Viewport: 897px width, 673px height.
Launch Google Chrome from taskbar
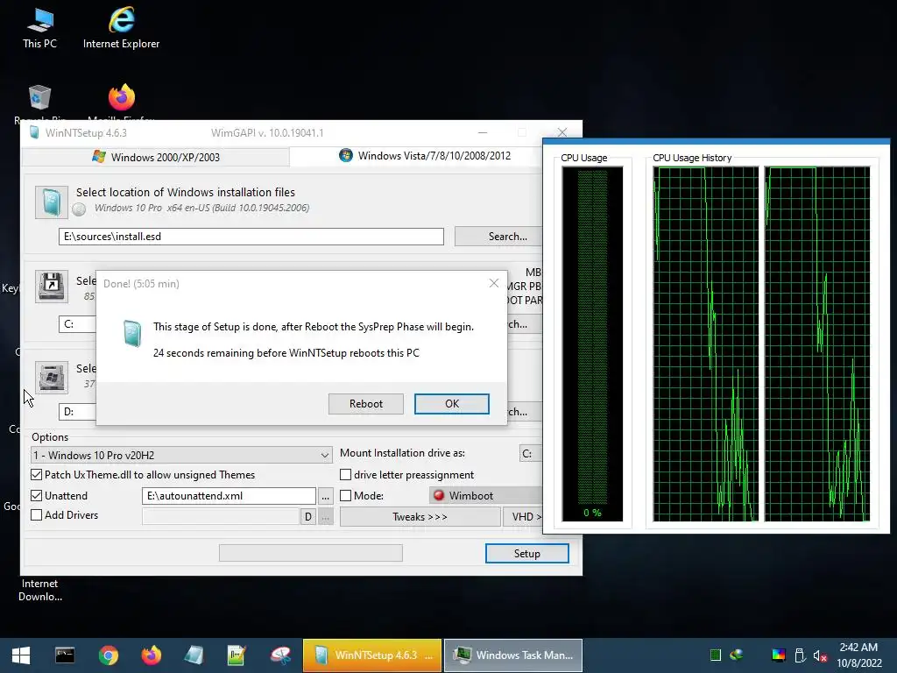(108, 655)
